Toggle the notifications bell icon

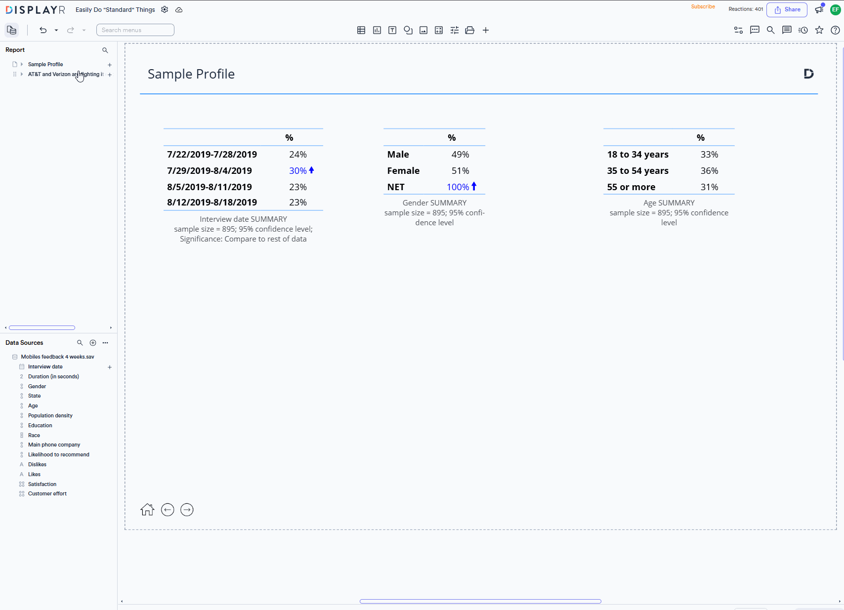(x=818, y=9)
